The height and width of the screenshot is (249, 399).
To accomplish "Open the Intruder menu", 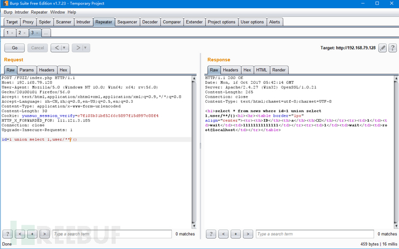I will click(x=21, y=12).
